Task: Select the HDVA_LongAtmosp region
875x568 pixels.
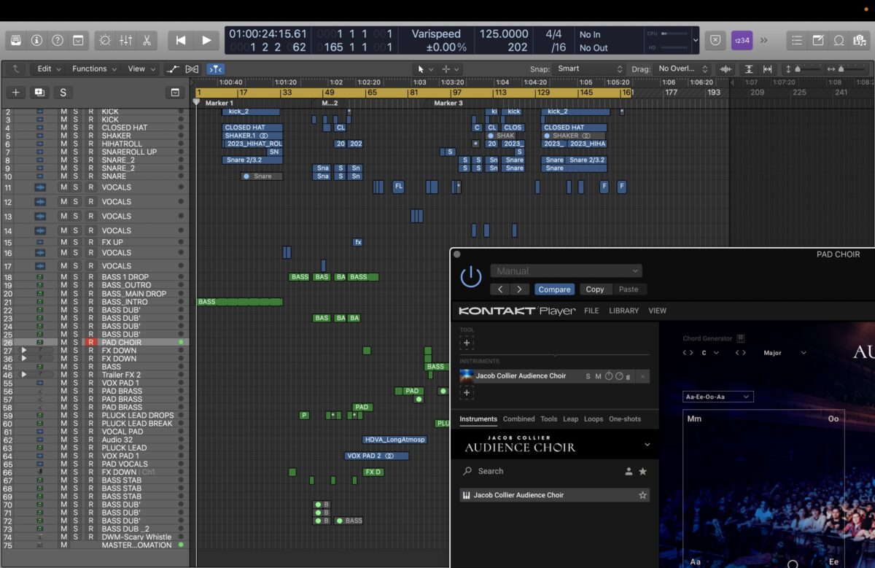Action: point(394,440)
